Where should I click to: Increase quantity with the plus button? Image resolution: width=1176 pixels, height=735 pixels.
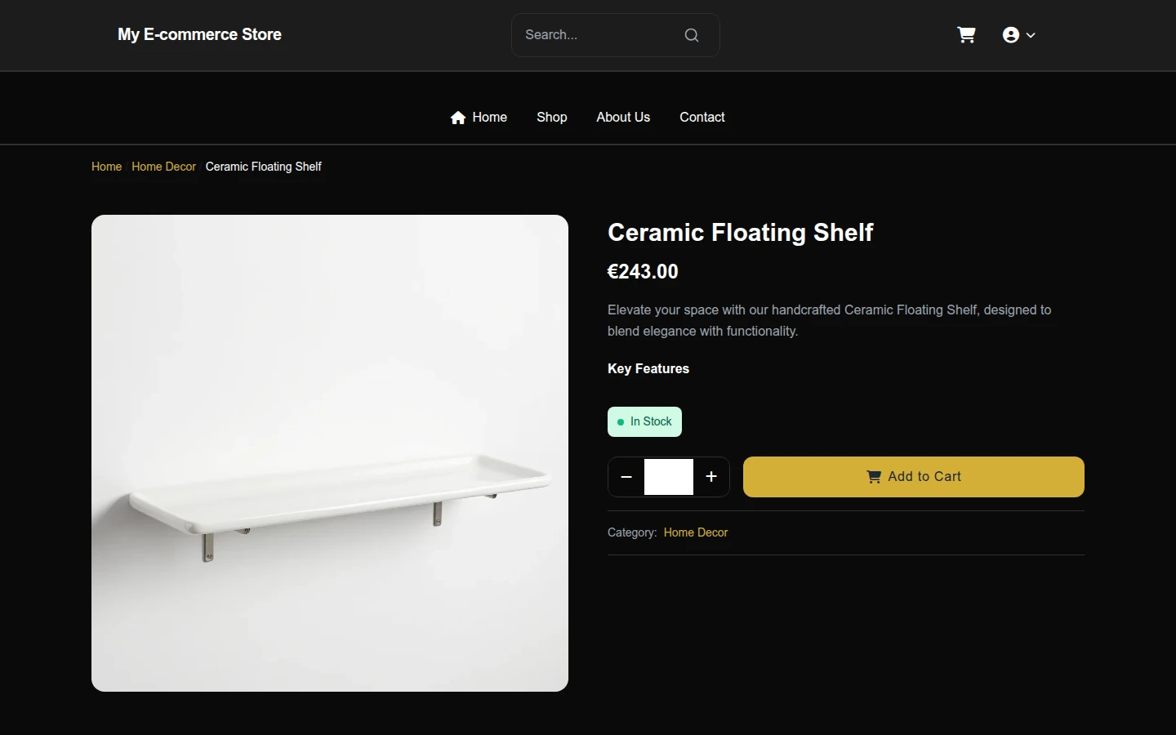pos(711,477)
